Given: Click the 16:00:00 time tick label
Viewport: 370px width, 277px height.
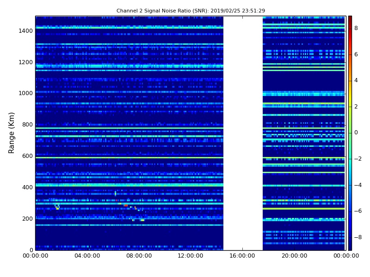Looking at the screenshot, I should 242,256.
